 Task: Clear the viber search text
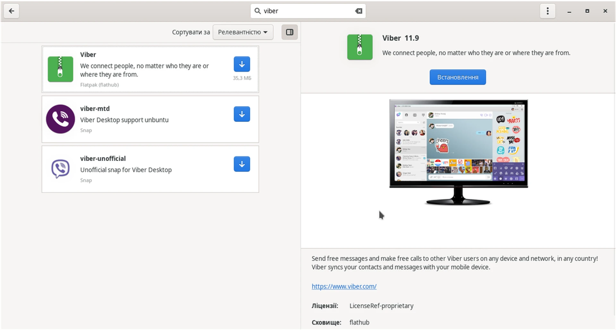pyautogui.click(x=359, y=11)
